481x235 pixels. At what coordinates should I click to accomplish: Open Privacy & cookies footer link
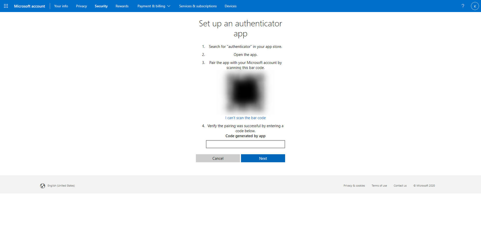tap(354, 186)
